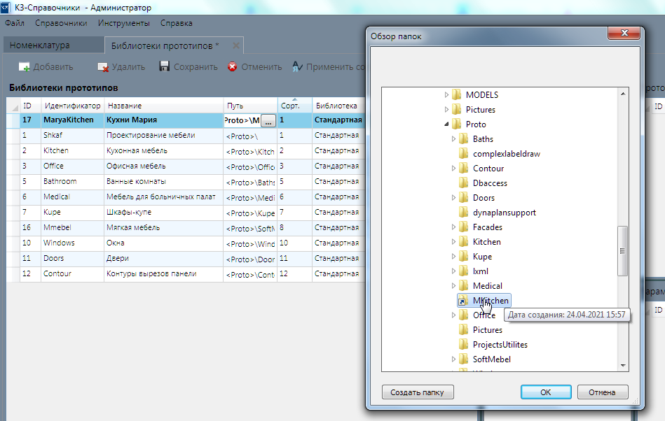Collapse the Proto folder tree node

[447, 124]
